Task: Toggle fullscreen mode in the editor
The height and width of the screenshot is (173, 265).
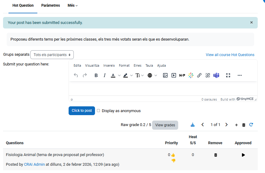Action: tap(228, 75)
